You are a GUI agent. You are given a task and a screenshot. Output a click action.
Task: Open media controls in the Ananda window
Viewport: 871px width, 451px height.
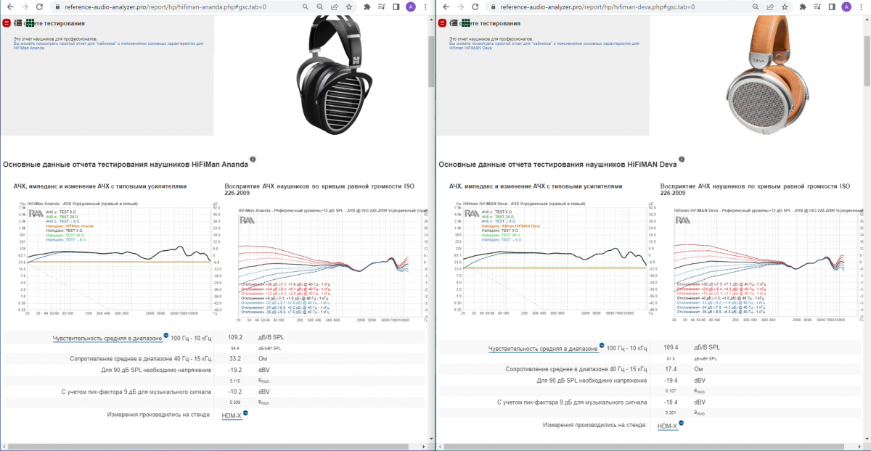point(382,7)
